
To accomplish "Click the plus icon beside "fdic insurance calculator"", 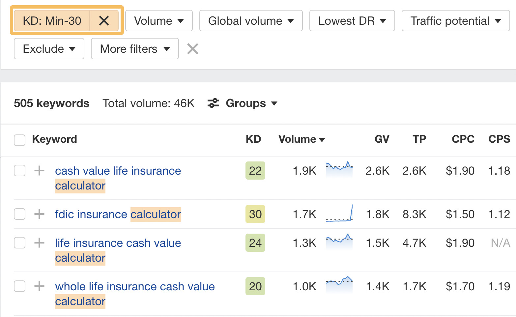I will [39, 214].
